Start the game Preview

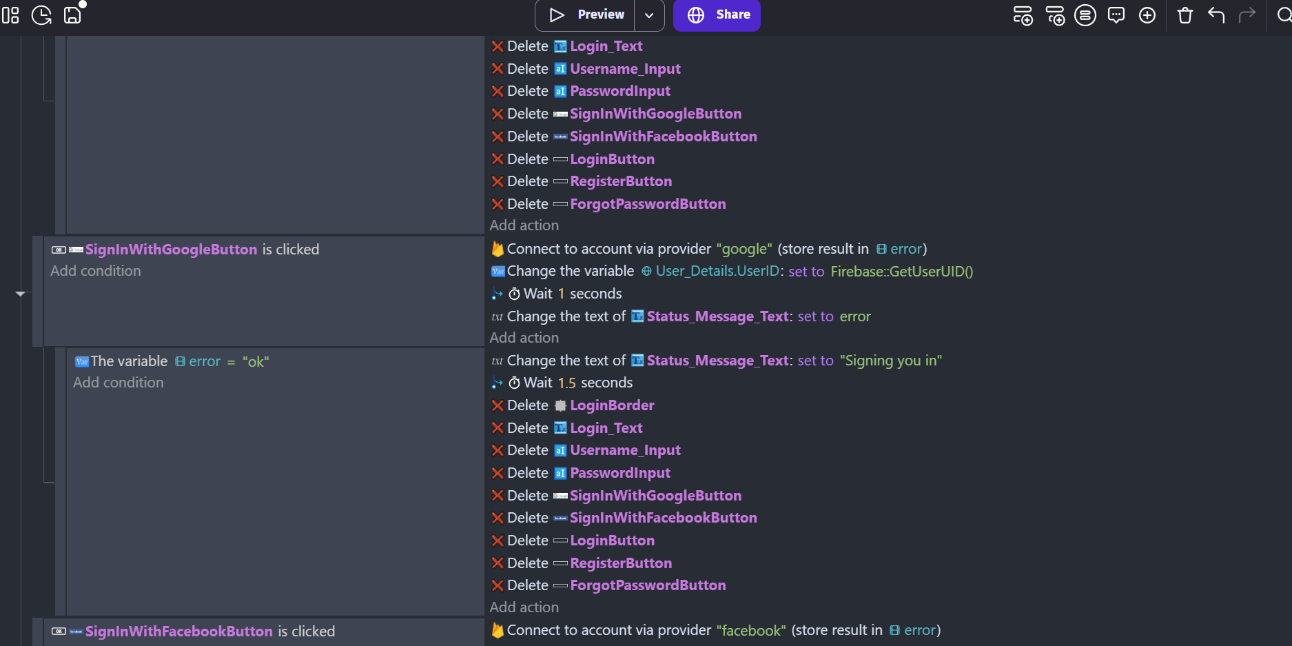[x=586, y=15]
